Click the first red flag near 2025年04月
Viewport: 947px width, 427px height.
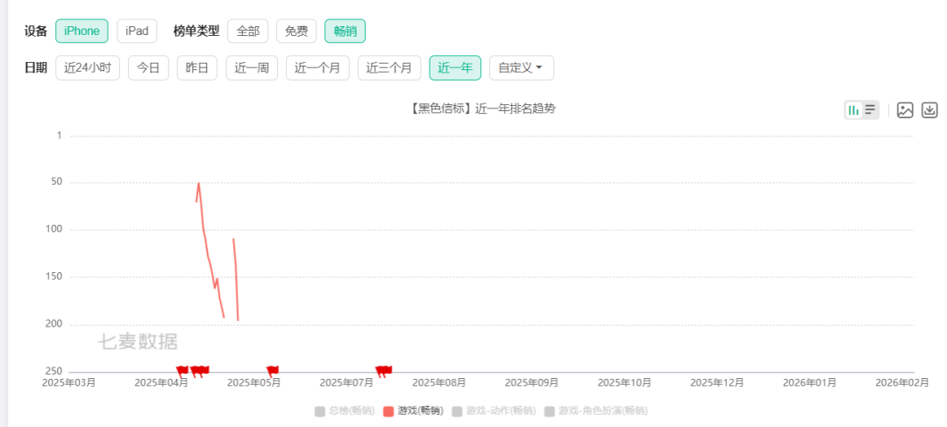click(182, 370)
